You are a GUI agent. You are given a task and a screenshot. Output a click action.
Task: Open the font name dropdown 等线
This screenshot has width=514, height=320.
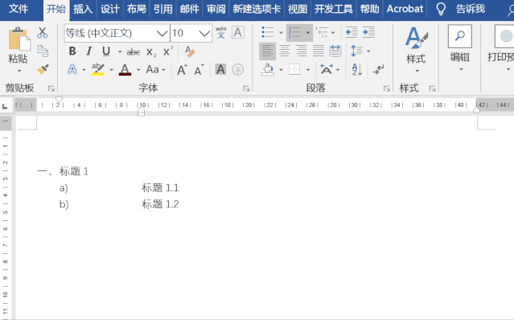click(x=162, y=33)
